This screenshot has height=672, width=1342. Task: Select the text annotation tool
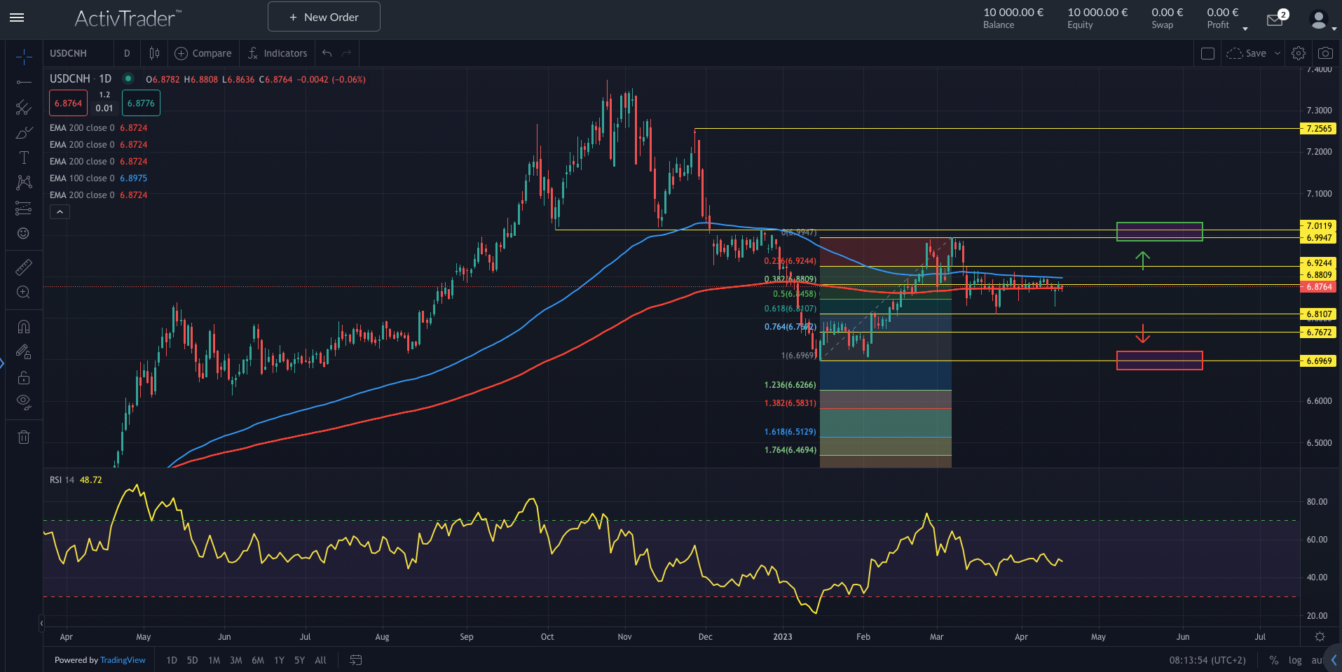pos(23,157)
